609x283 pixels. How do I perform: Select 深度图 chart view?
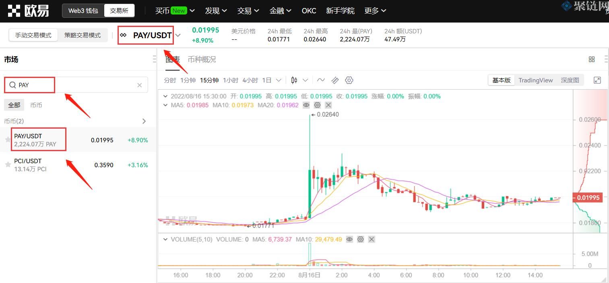pyautogui.click(x=570, y=80)
